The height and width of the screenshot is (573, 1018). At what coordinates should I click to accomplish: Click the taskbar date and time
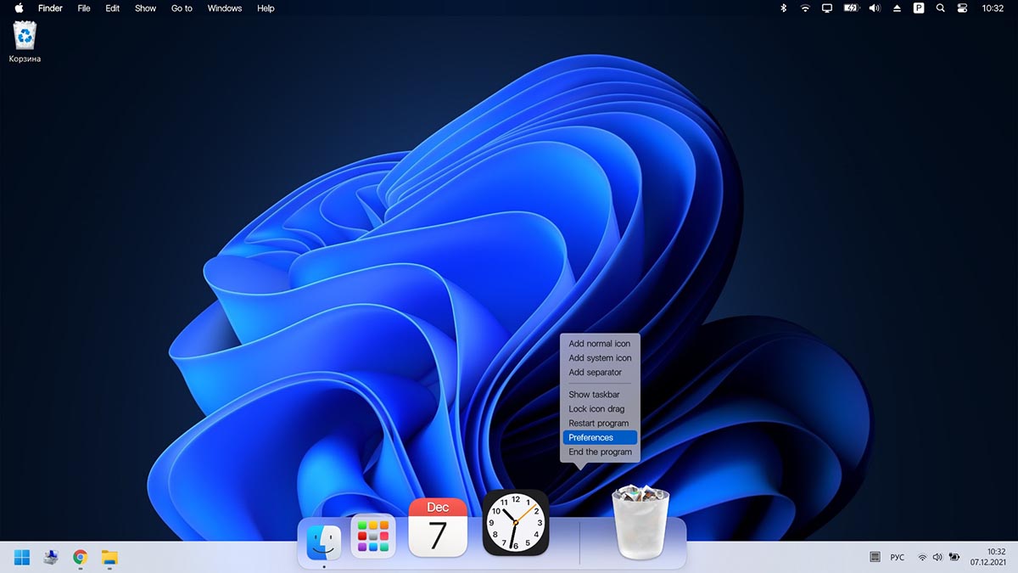[x=988, y=557]
